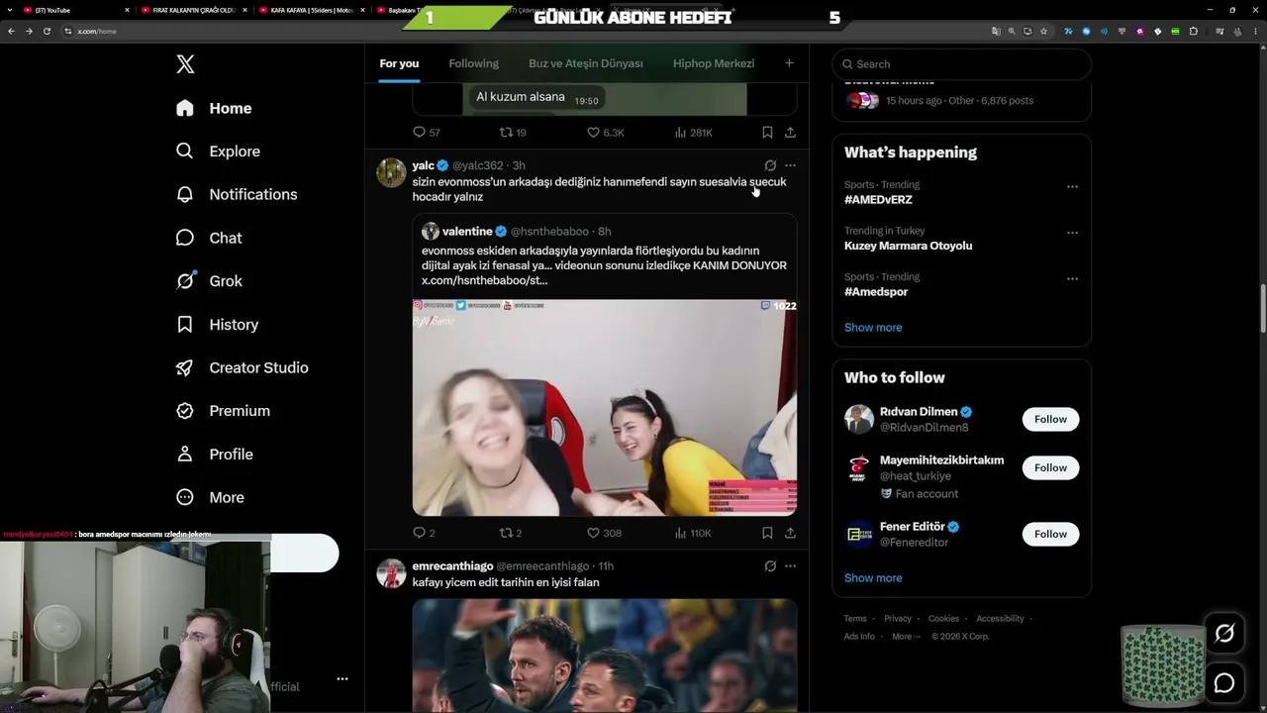The image size is (1267, 713).
Task: Open emrecanthiago's post image
Action: (604, 656)
